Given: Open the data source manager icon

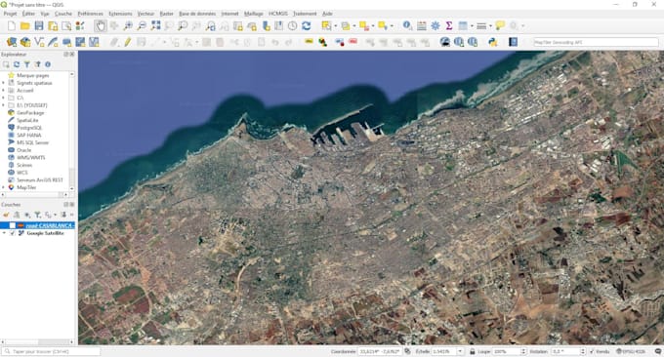Looking at the screenshot, I should pos(12,42).
